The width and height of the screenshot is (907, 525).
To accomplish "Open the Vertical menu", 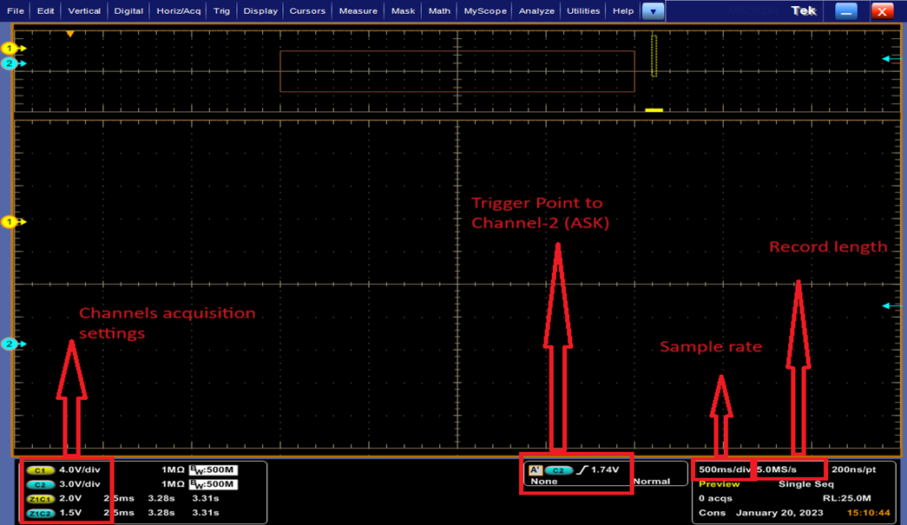I will [84, 11].
